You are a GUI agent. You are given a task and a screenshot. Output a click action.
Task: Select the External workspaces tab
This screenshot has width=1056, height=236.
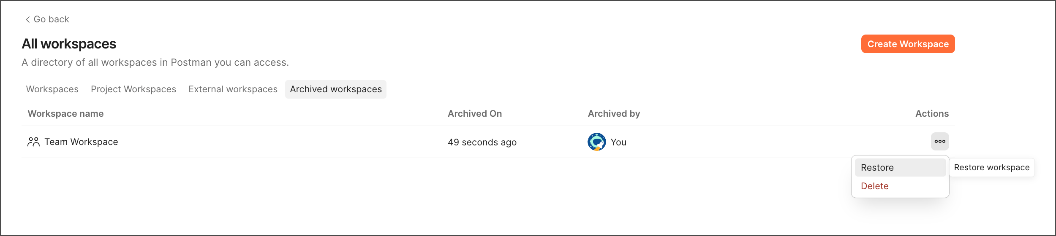233,89
